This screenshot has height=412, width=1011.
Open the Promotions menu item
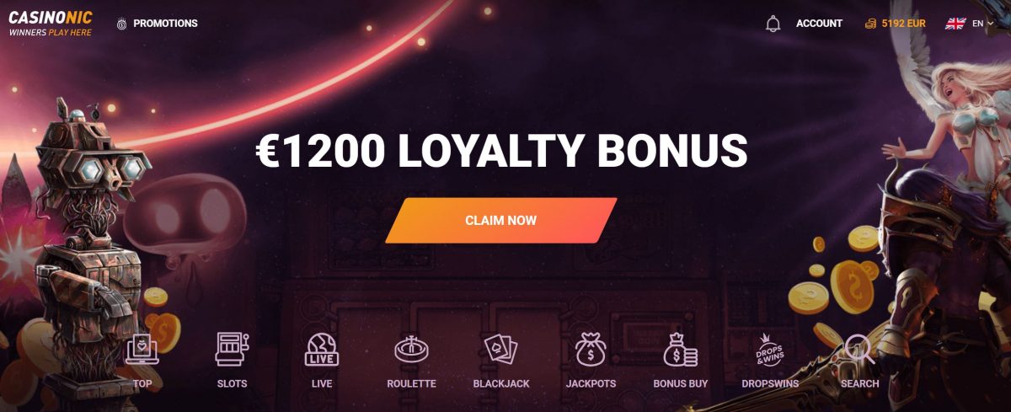[165, 24]
